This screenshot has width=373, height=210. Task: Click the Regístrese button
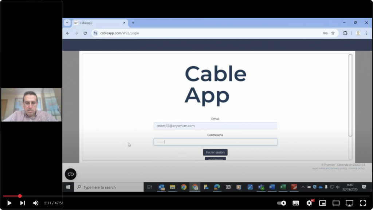click(215, 159)
